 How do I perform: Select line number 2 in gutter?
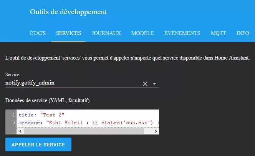14,123
